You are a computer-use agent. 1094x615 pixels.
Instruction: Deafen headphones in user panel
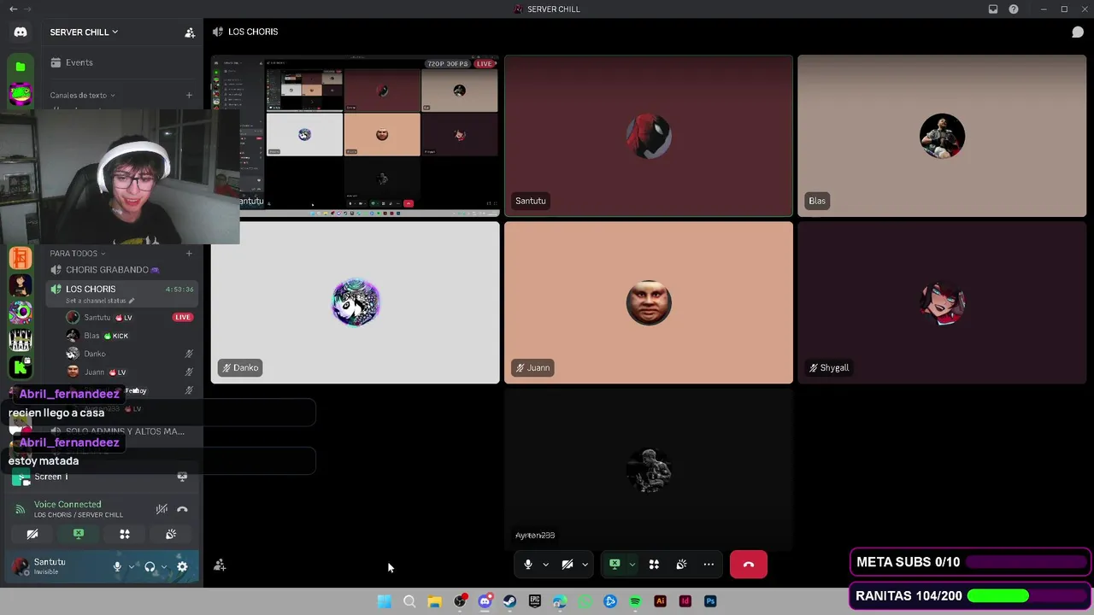[x=150, y=566]
